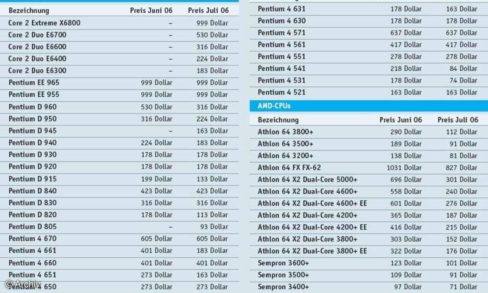Click the "74 Dollar" price of Pentium 4 531
488x293 pixels.
(x=463, y=80)
